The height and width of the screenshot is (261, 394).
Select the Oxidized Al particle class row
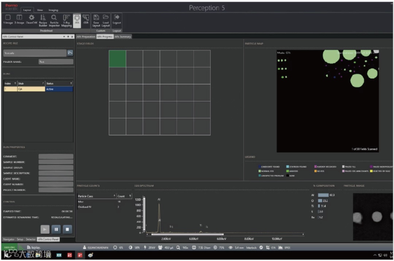105,207
